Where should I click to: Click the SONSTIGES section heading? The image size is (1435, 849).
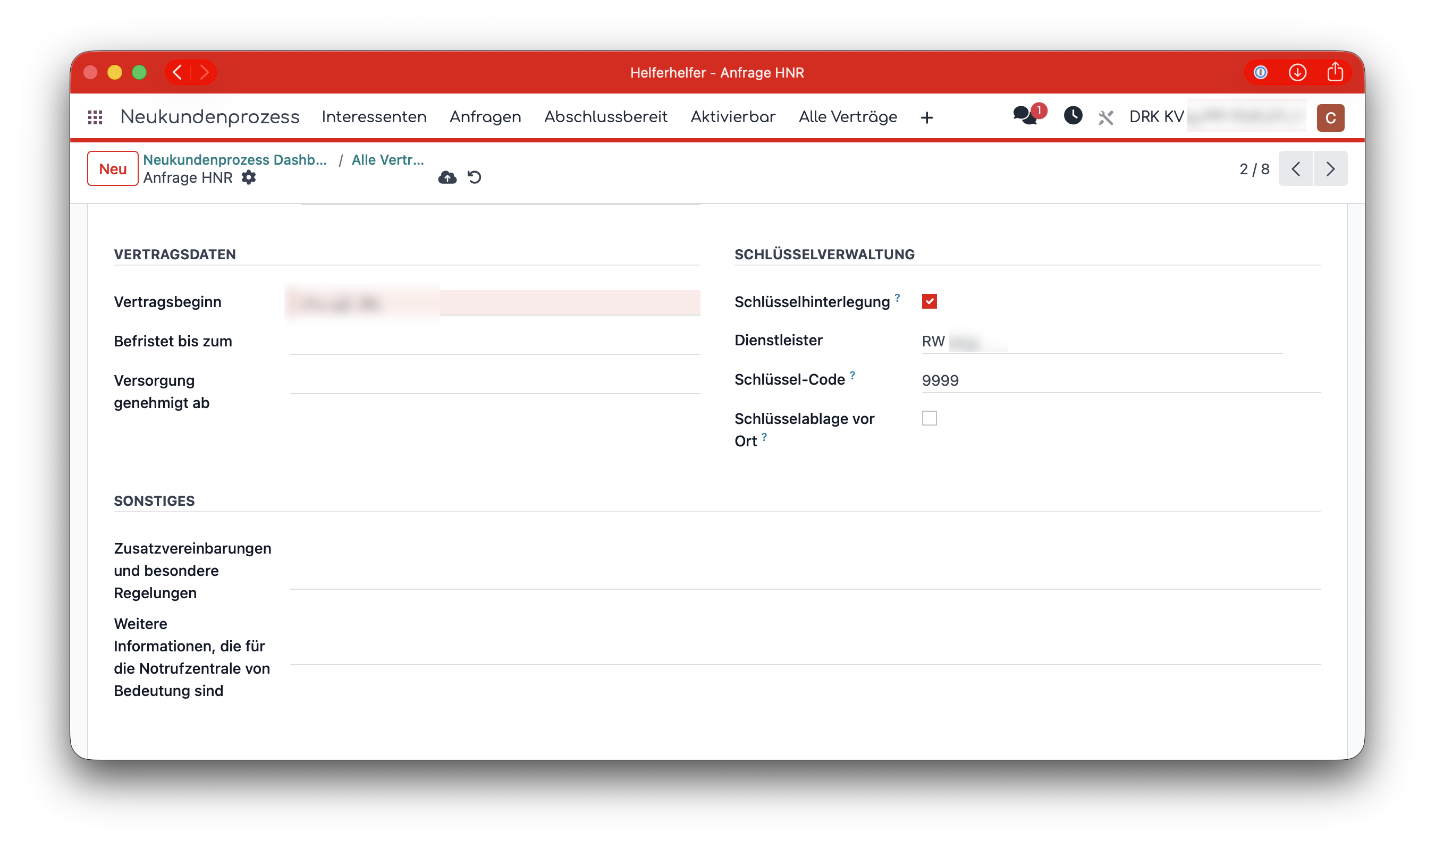click(x=155, y=501)
